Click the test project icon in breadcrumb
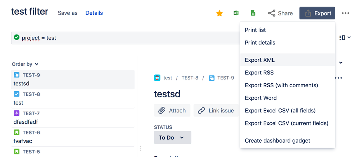 pos(157,78)
